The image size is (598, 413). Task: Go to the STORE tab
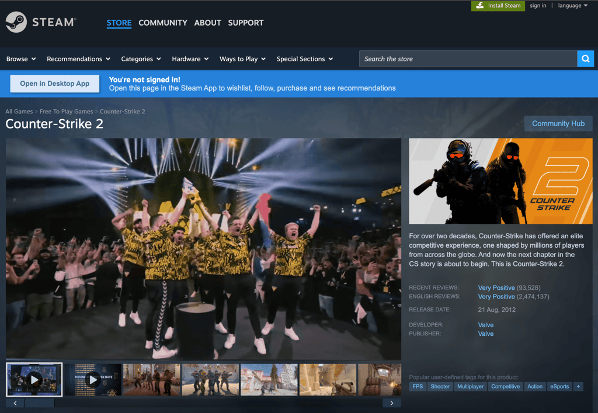tap(119, 23)
